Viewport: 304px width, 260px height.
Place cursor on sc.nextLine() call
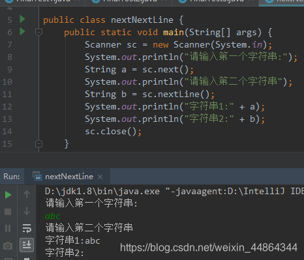tap(175, 94)
